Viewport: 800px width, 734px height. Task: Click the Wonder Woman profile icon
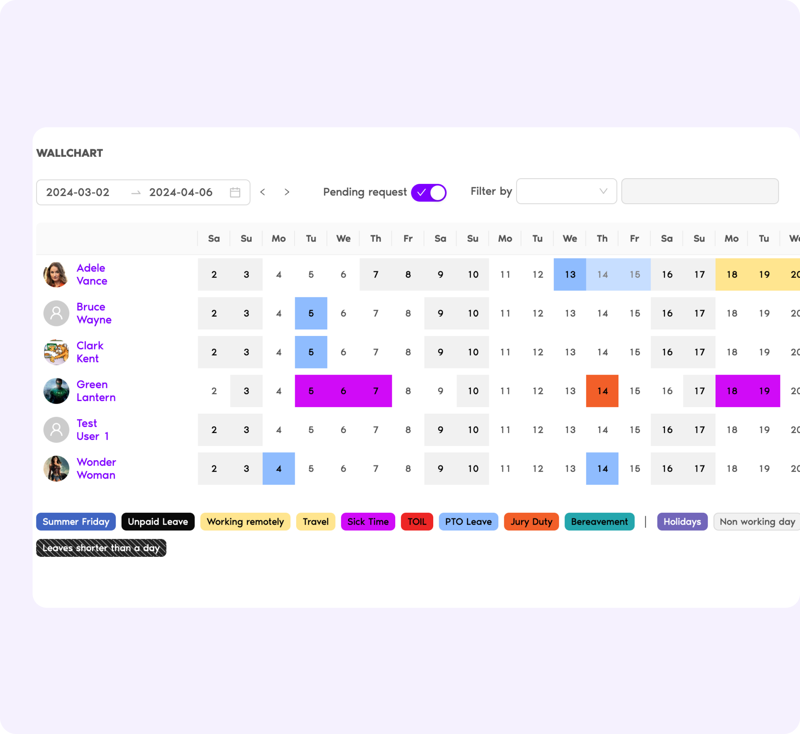[56, 468]
